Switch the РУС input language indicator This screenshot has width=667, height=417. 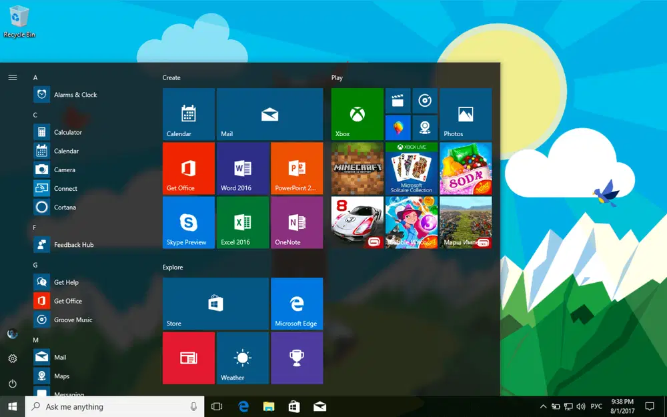coord(596,407)
